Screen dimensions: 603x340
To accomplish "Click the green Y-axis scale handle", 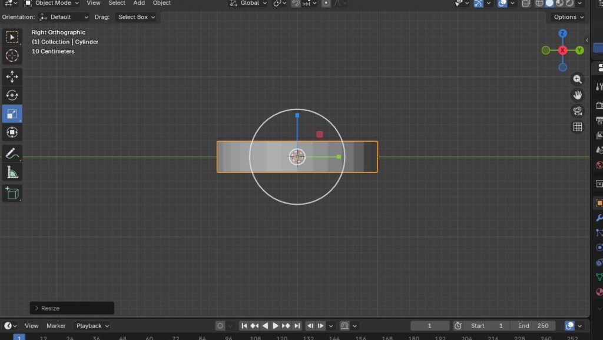I will pyautogui.click(x=339, y=156).
